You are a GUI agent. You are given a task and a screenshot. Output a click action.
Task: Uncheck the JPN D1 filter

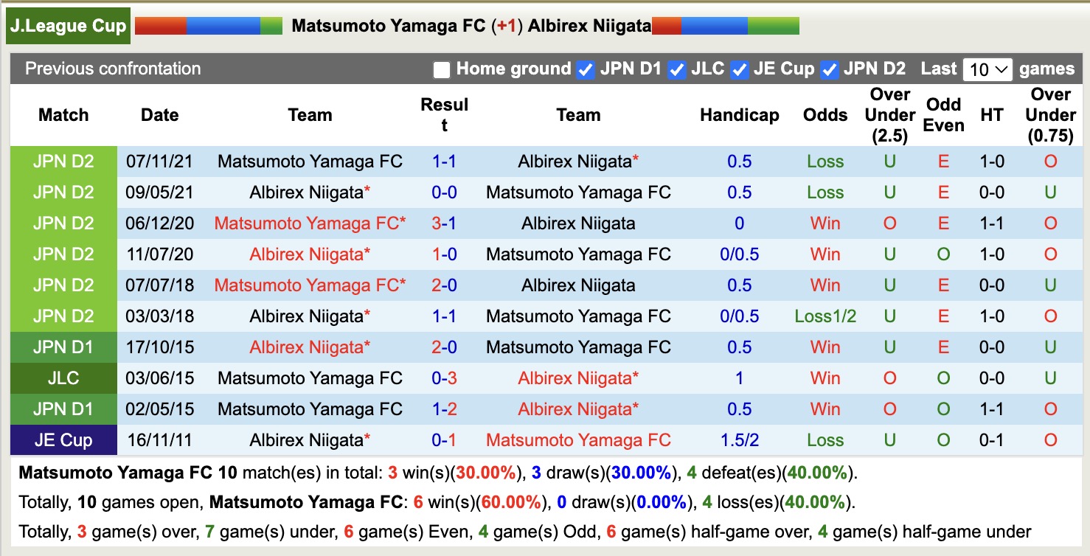pyautogui.click(x=585, y=70)
